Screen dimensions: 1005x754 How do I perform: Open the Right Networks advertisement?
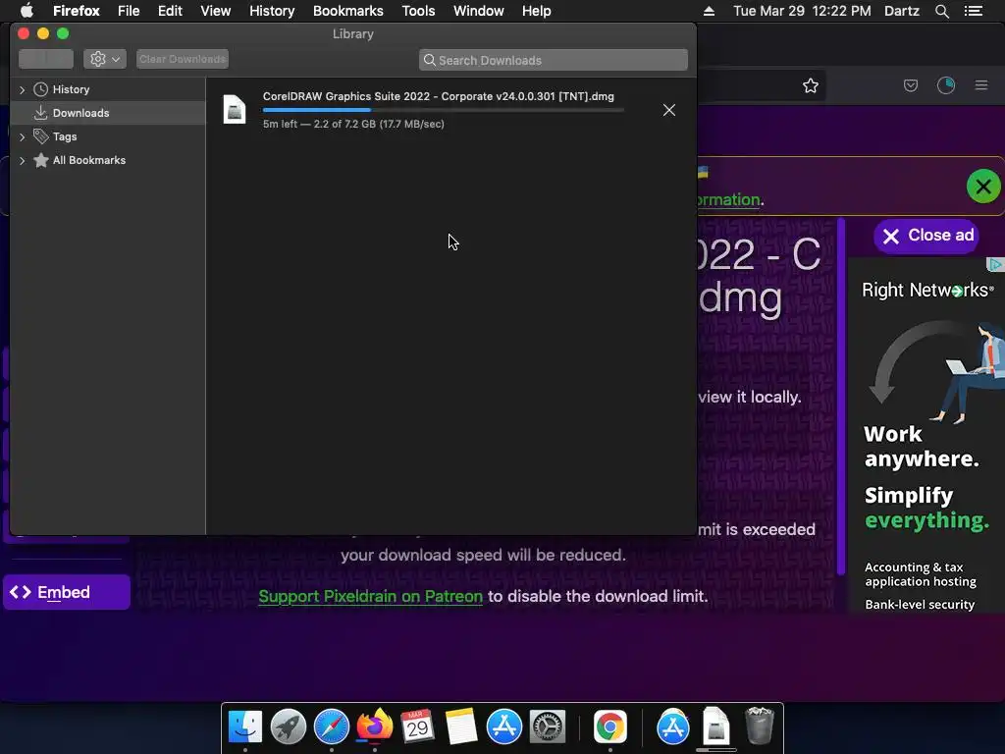(926, 436)
